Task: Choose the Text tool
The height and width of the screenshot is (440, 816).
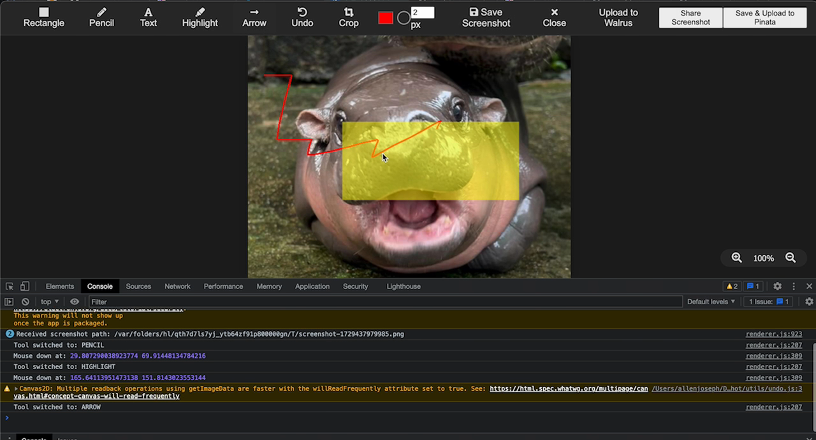Action: click(149, 17)
